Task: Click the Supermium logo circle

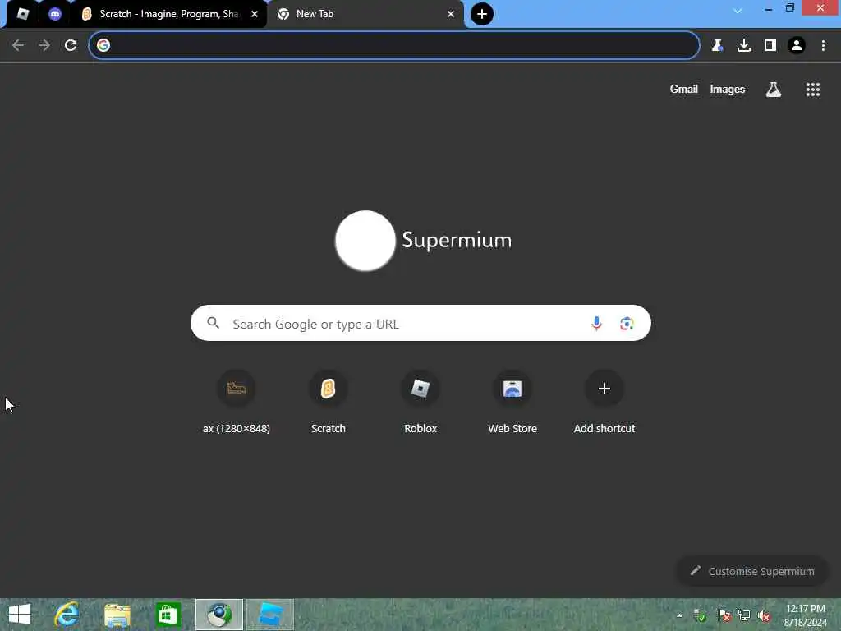Action: [x=365, y=241]
